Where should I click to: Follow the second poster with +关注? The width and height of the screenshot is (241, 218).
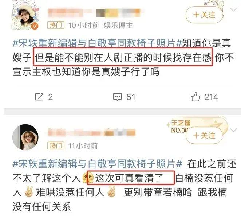[x=204, y=136]
